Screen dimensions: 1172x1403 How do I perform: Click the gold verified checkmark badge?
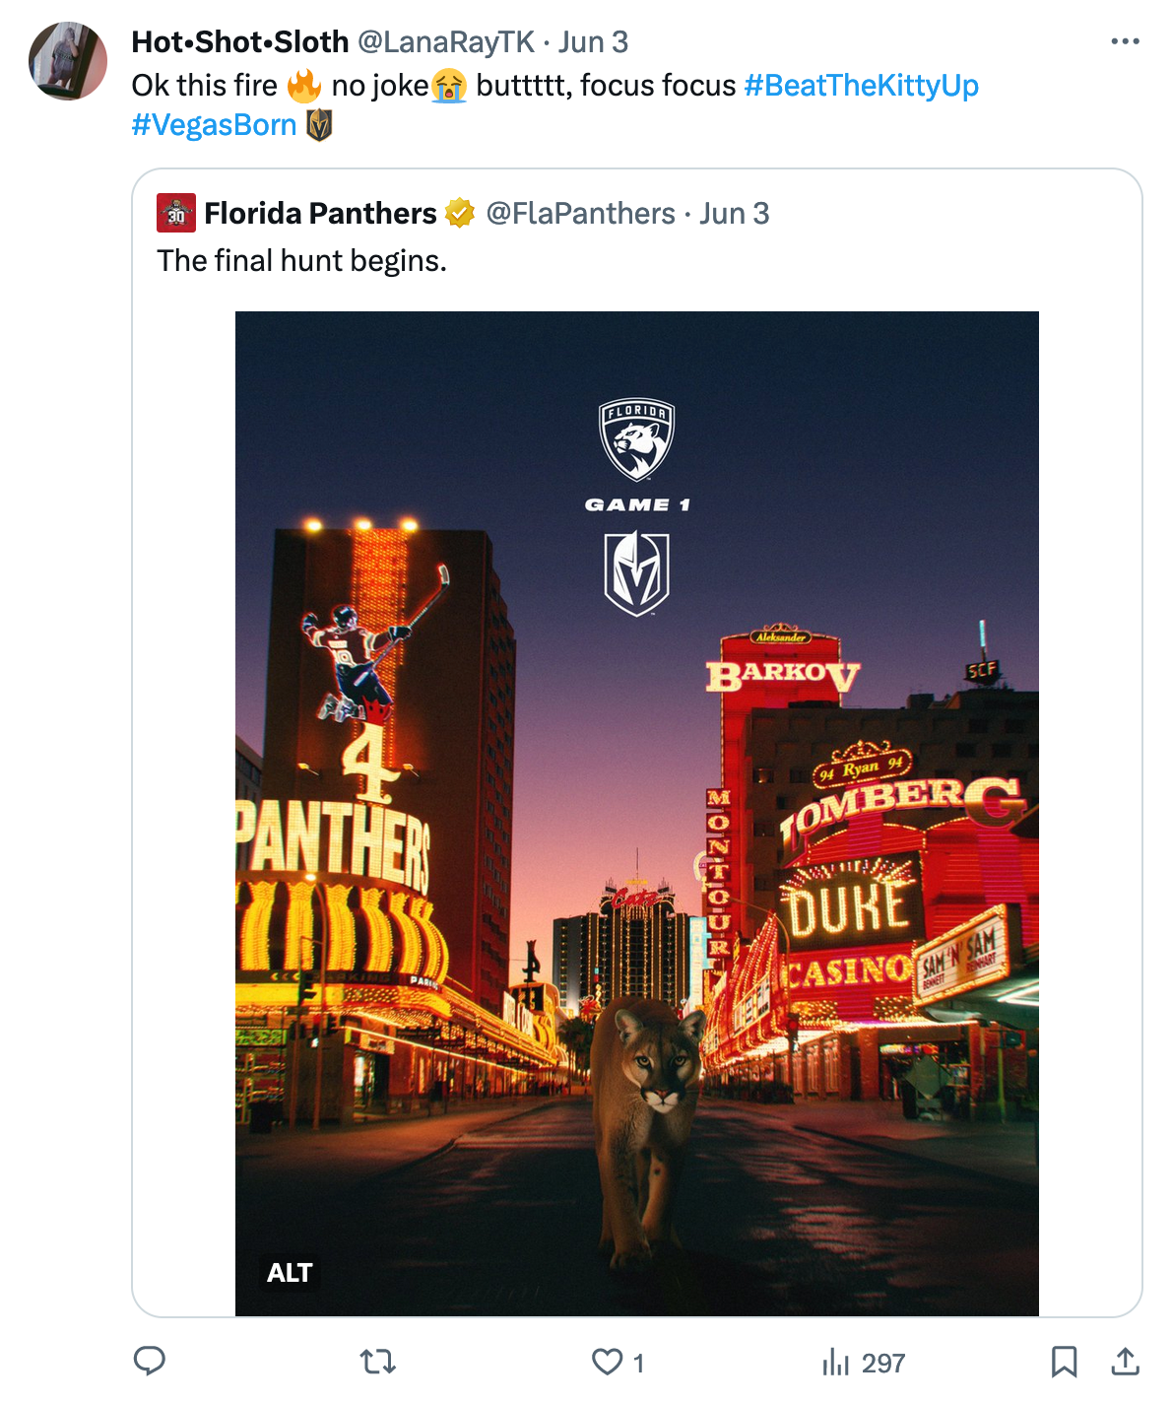(x=460, y=213)
